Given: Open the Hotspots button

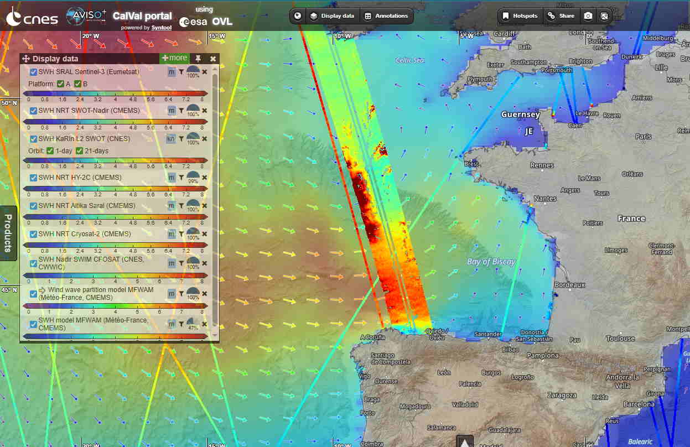Looking at the screenshot, I should click(x=520, y=16).
